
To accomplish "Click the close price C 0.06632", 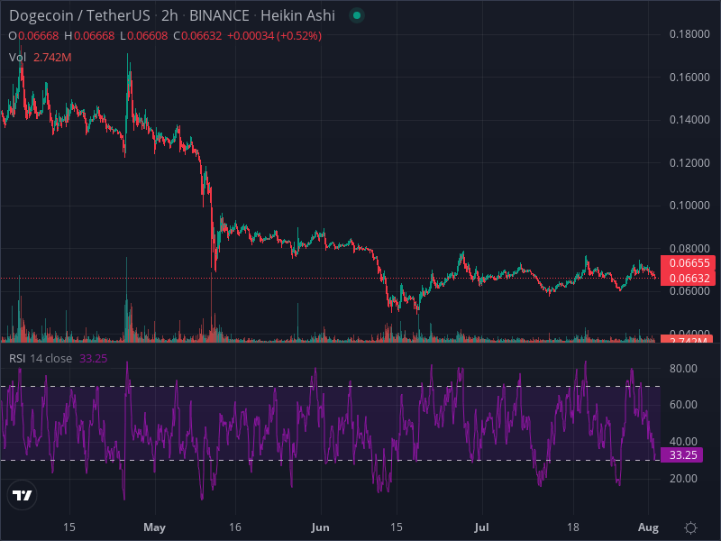I will pos(197,36).
